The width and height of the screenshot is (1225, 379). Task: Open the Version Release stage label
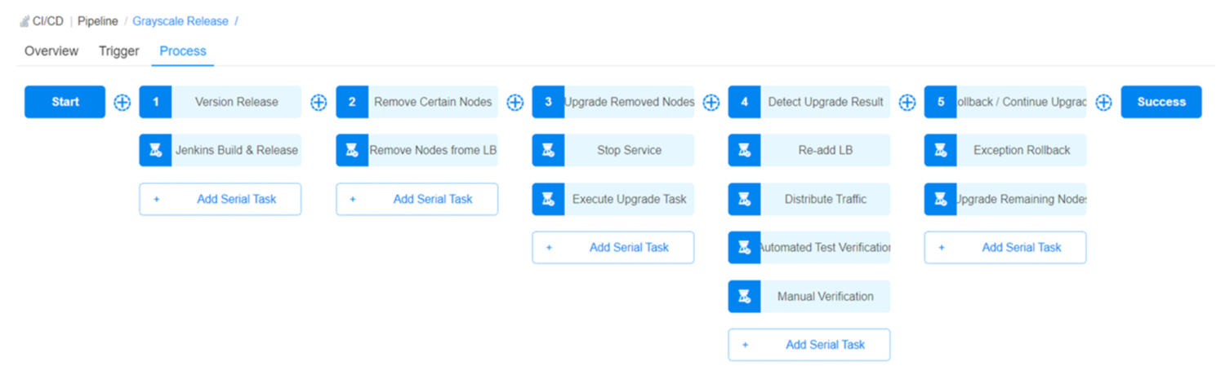pyautogui.click(x=237, y=102)
